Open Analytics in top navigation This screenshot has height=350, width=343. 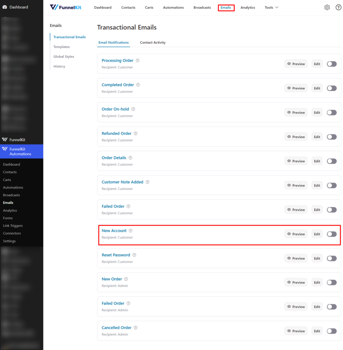pos(248,8)
